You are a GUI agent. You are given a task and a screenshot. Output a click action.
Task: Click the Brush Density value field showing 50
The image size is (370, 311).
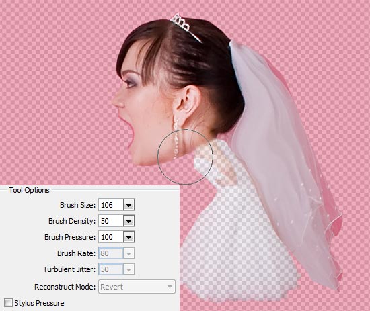[x=111, y=221]
